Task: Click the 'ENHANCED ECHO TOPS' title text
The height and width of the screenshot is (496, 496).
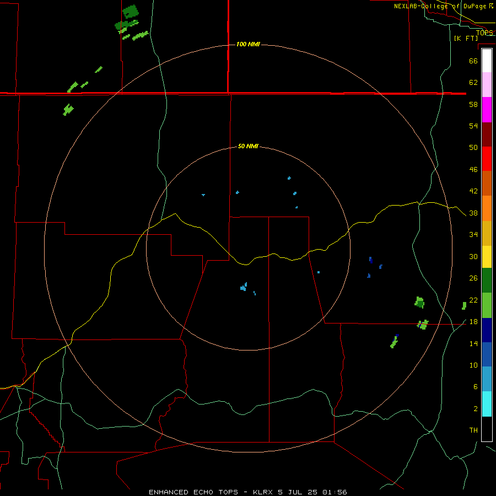Action: 193,492
